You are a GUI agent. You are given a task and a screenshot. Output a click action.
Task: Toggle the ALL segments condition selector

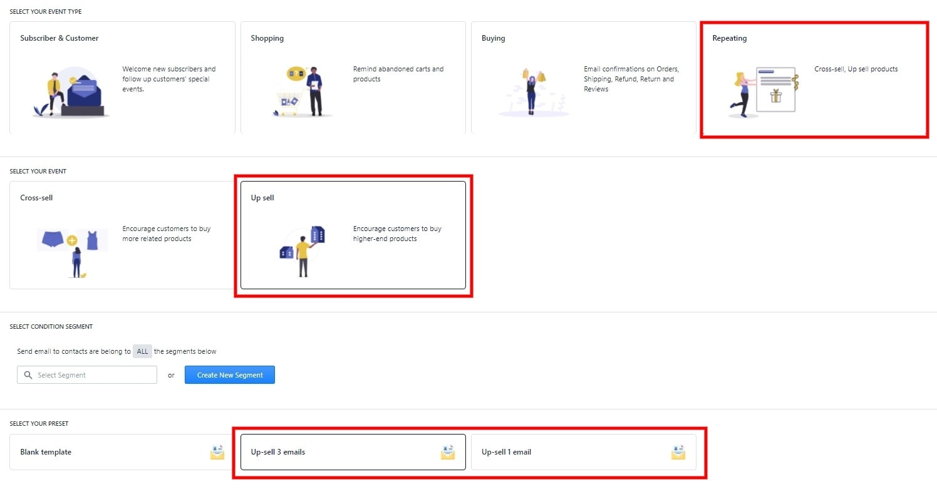pos(143,351)
